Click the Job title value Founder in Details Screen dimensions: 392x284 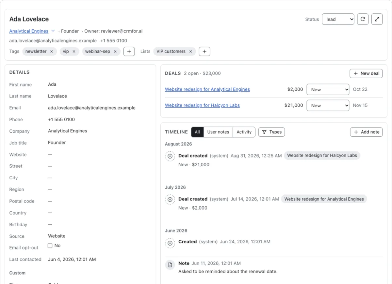57,142
